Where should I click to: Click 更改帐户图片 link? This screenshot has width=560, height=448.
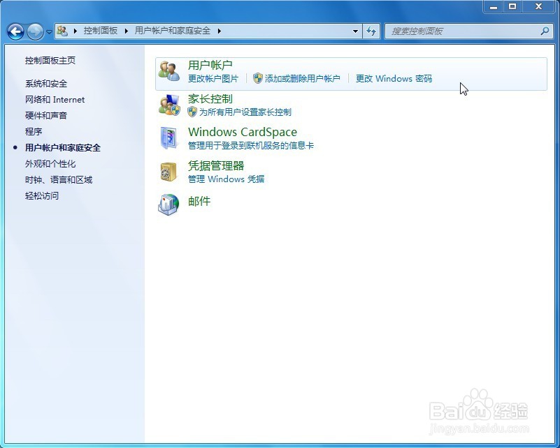[213, 79]
